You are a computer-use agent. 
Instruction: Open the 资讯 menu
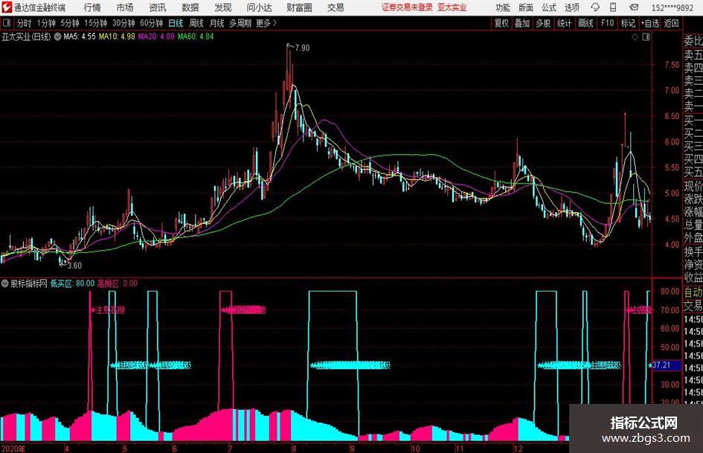[158, 7]
